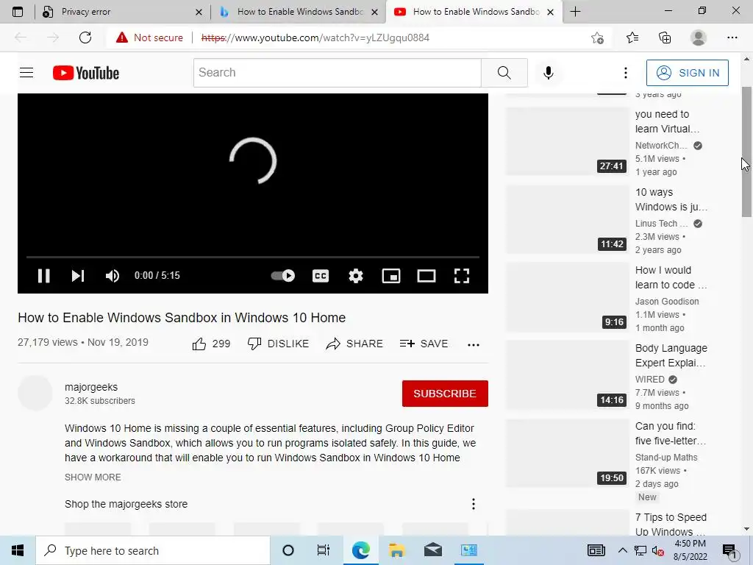Focus the YouTube search field
Image resolution: width=753 pixels, height=565 pixels.
coord(337,73)
